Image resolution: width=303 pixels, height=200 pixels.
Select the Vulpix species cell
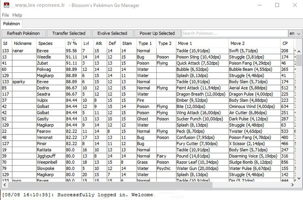[51, 100]
